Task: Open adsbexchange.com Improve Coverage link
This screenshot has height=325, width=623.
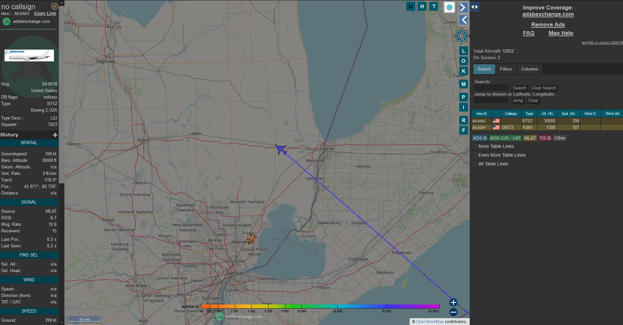Action: pos(548,14)
